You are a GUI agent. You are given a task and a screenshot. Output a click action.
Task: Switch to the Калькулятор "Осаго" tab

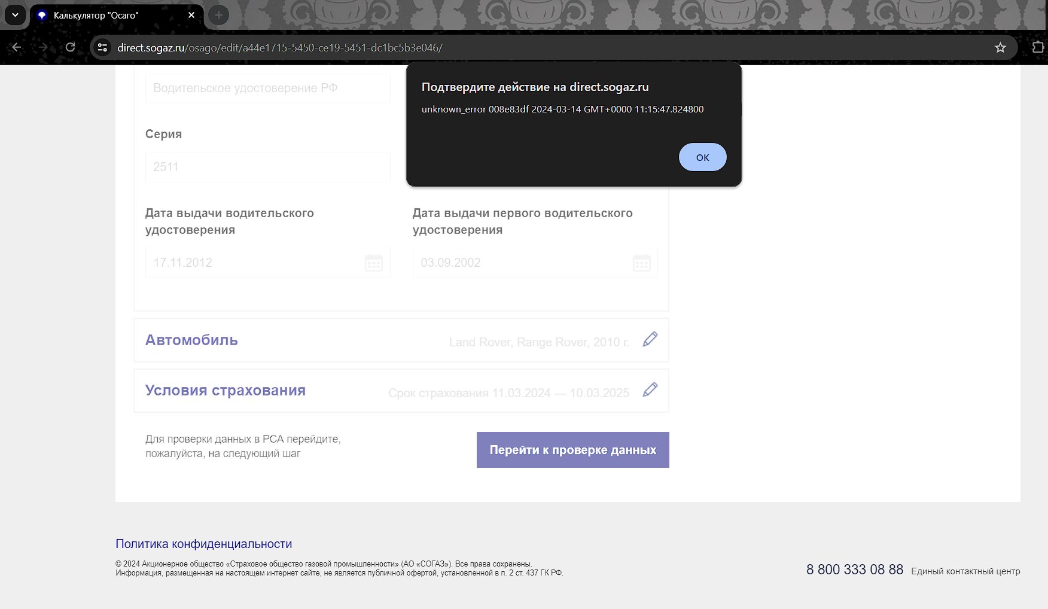(x=108, y=16)
